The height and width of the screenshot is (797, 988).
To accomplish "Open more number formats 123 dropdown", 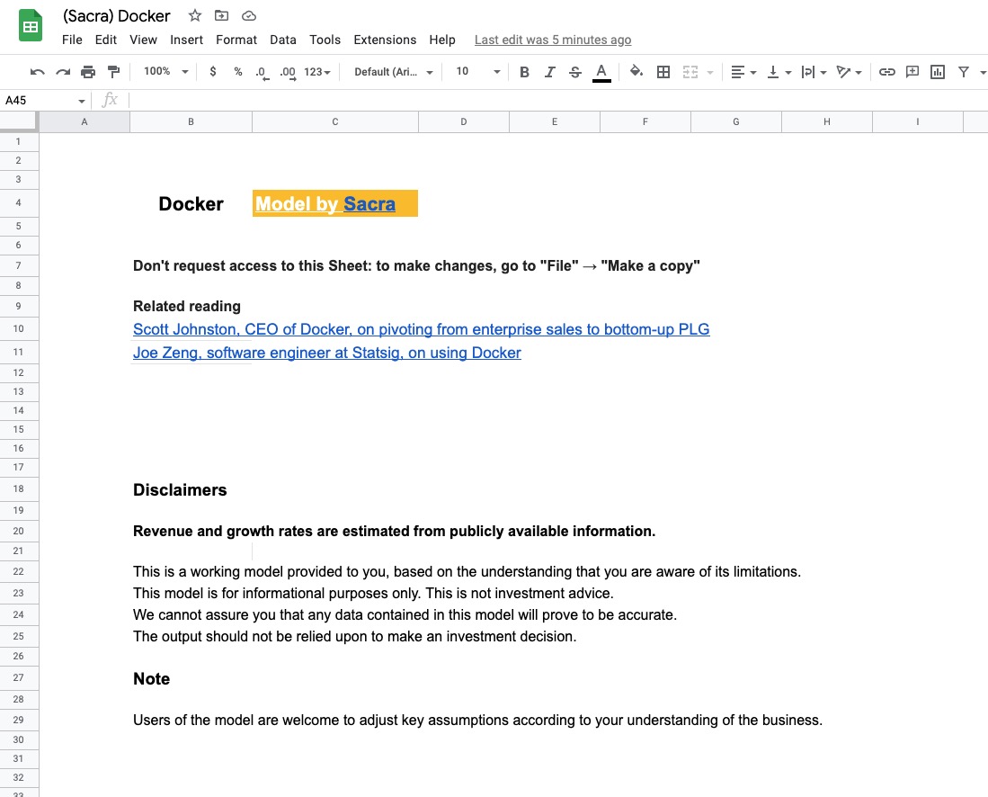I will click(x=317, y=72).
